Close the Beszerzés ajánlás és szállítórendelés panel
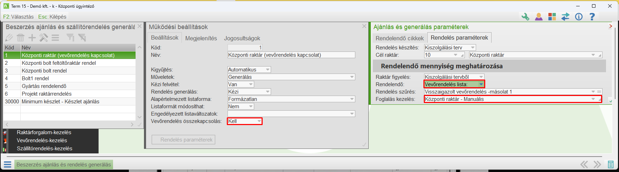 (x=139, y=26)
